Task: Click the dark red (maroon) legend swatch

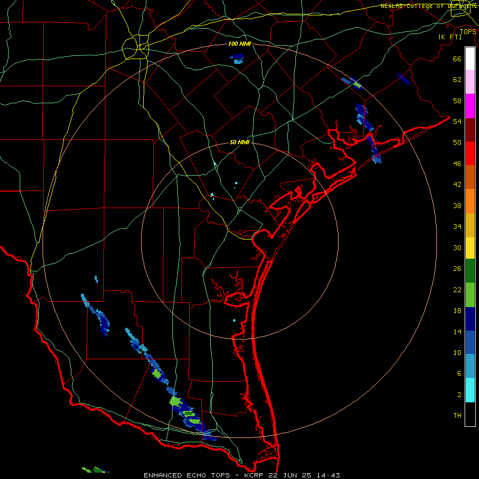Action: point(470,130)
